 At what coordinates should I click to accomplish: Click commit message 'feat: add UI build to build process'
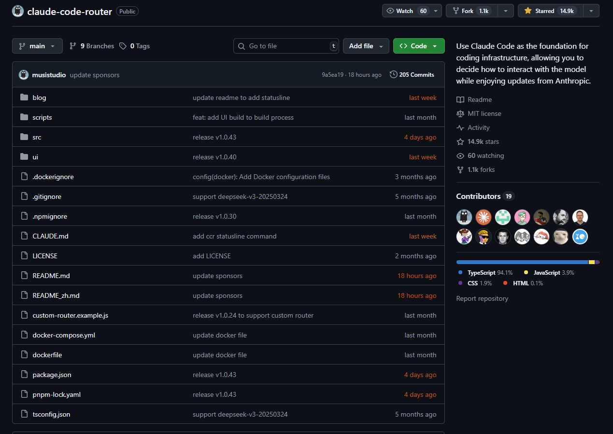[x=243, y=117]
